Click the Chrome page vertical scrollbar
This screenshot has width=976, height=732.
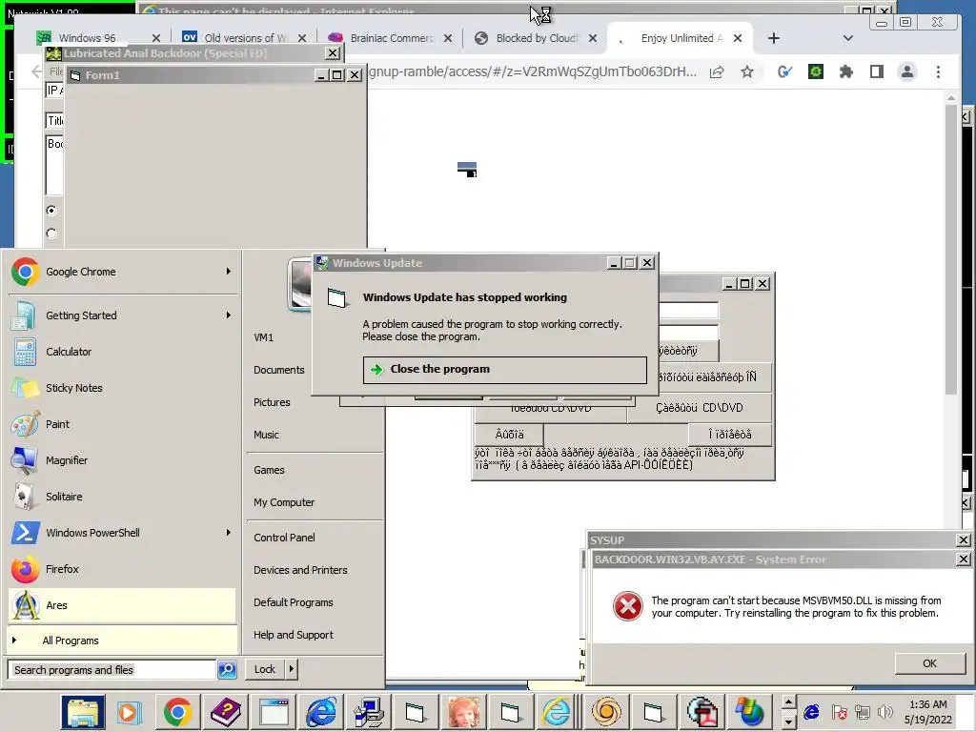pyautogui.click(x=950, y=249)
